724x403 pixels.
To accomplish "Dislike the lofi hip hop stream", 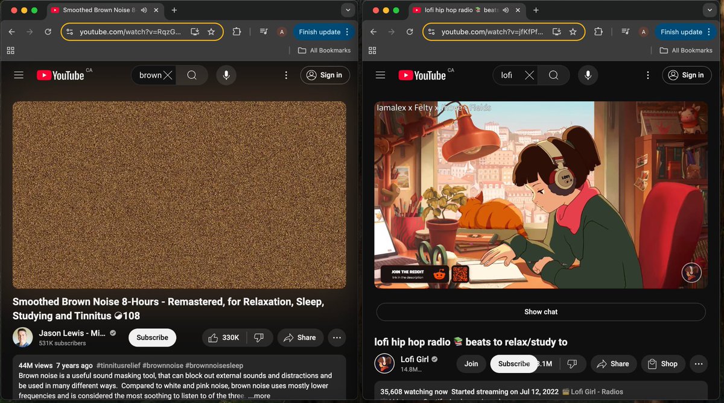I will coord(572,364).
